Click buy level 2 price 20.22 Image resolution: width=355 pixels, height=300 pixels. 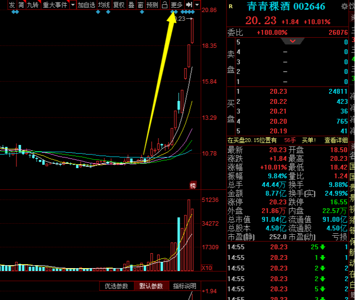(278, 101)
